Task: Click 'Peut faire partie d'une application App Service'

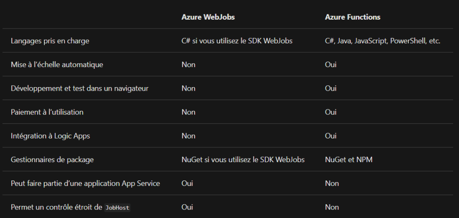Action: [85, 183]
